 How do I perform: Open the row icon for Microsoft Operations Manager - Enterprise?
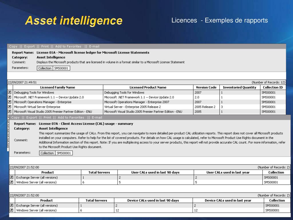(9, 102)
